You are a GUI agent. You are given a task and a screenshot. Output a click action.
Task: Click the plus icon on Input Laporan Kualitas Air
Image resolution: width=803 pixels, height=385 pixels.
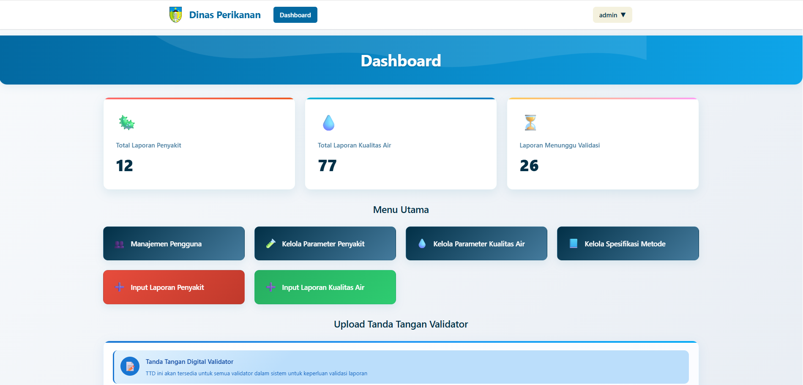point(271,287)
